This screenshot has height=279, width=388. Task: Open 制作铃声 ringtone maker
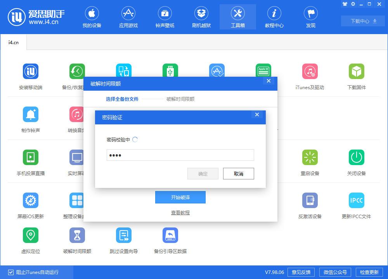click(31, 120)
